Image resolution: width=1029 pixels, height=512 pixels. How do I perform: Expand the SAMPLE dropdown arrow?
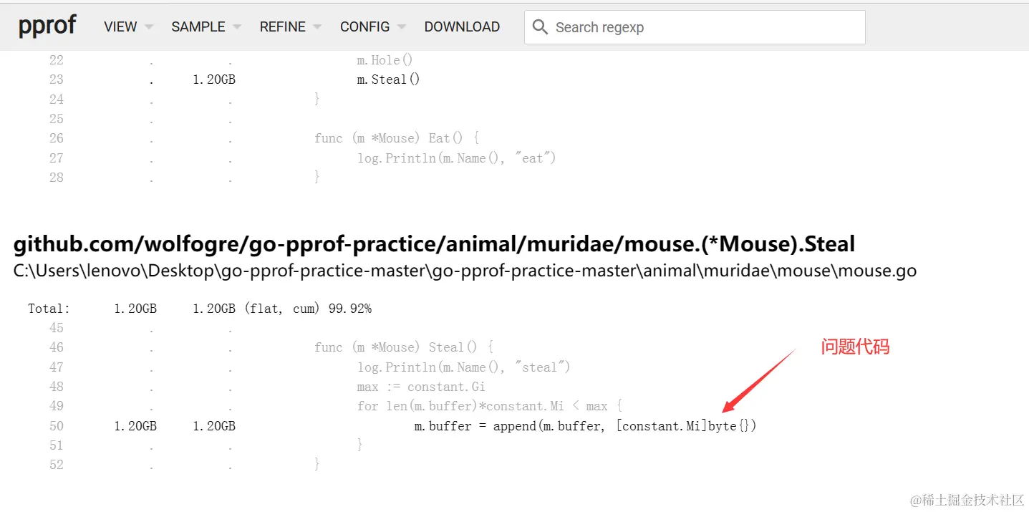[236, 27]
